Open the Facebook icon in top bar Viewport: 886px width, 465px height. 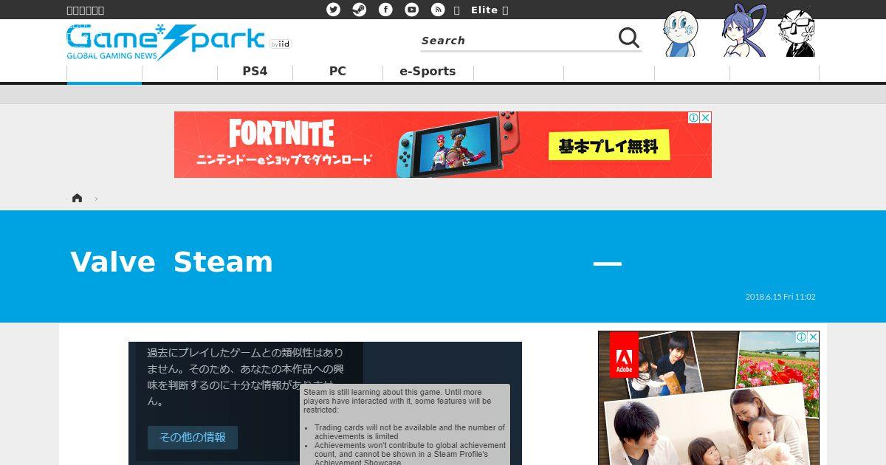(385, 10)
